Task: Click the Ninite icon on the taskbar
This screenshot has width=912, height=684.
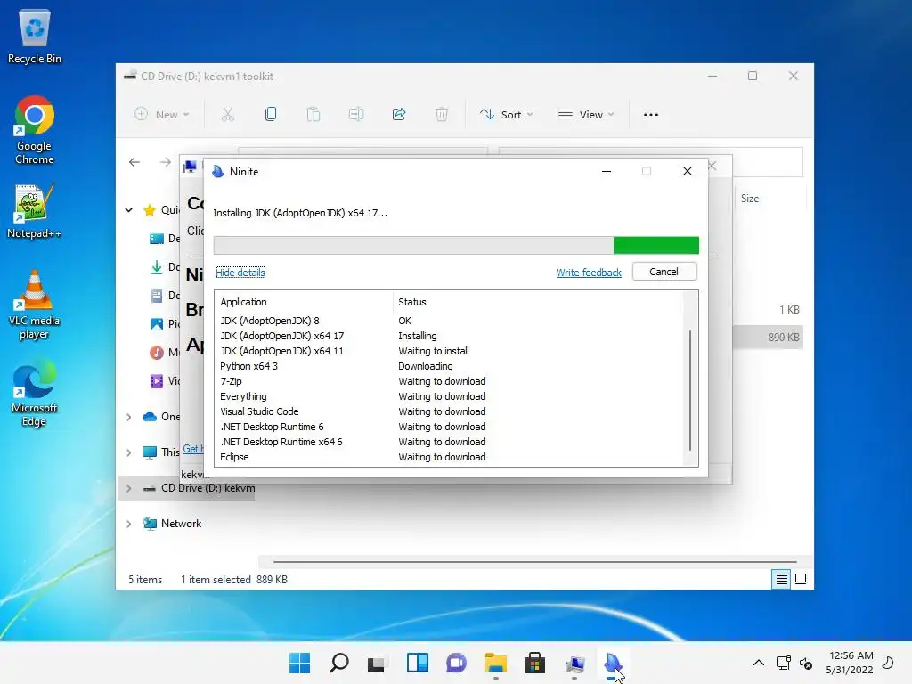Action: click(x=613, y=663)
